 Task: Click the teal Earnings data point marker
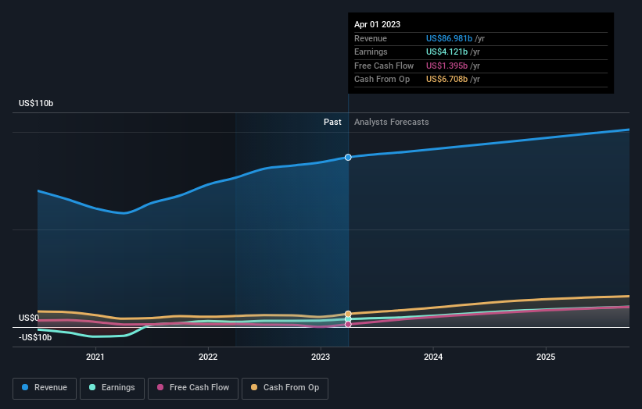pos(348,319)
